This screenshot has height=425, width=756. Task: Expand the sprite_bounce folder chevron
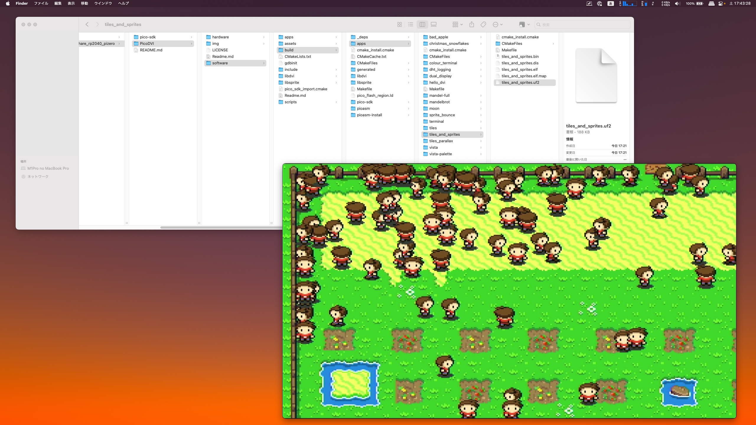pos(481,115)
